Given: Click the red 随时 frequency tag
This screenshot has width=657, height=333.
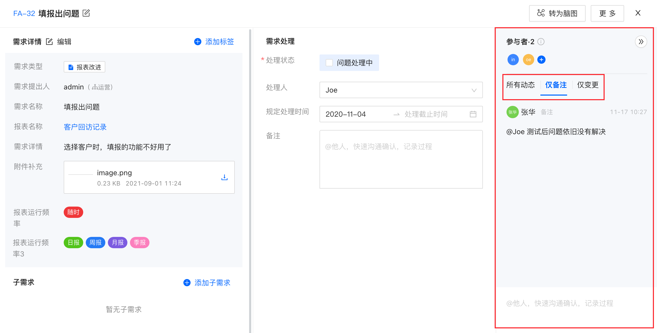Looking at the screenshot, I should 73,212.
